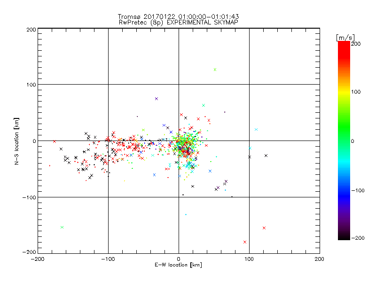Click the colorbar's '0' label
The image size is (376, 282).
(x=352, y=141)
